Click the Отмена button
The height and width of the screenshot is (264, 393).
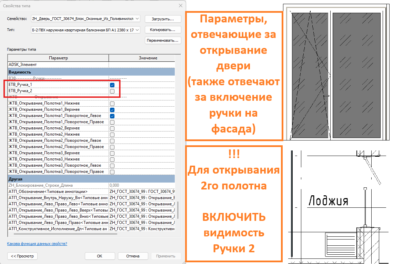[133, 256]
